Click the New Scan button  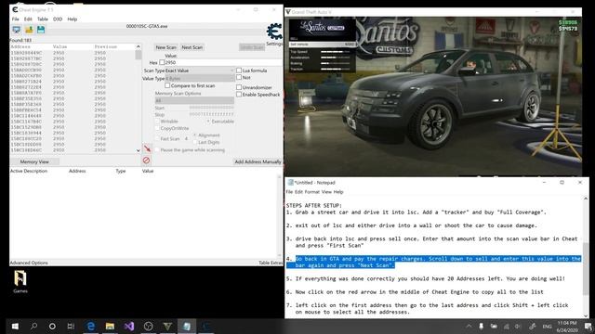165,47
